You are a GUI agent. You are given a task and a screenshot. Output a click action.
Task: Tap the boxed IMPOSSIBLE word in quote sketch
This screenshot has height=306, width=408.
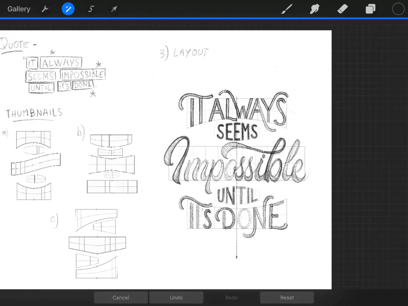tap(82, 75)
